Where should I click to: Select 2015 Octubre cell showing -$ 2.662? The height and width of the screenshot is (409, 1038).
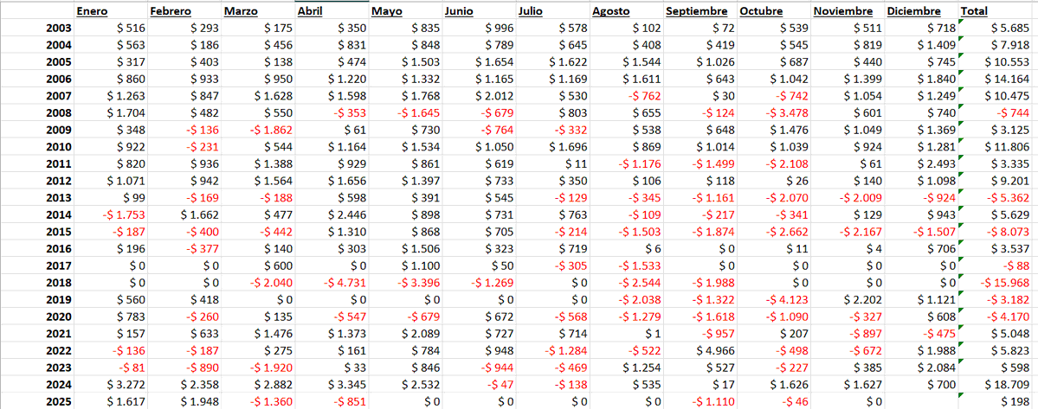point(775,232)
